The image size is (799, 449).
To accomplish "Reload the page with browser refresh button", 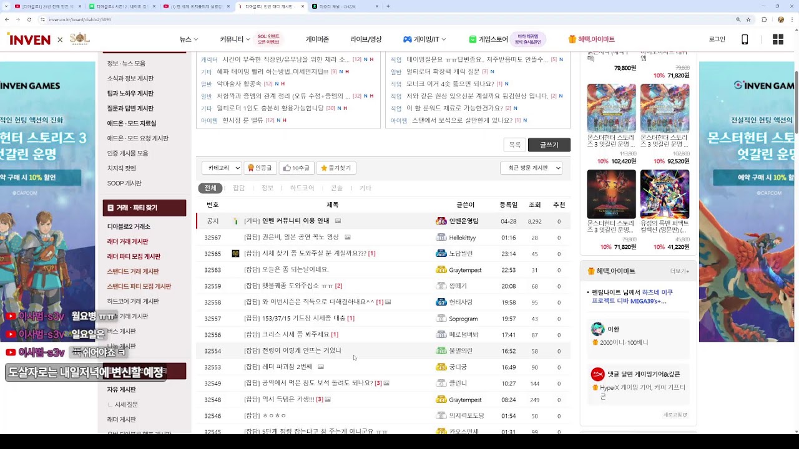I will point(30,19).
